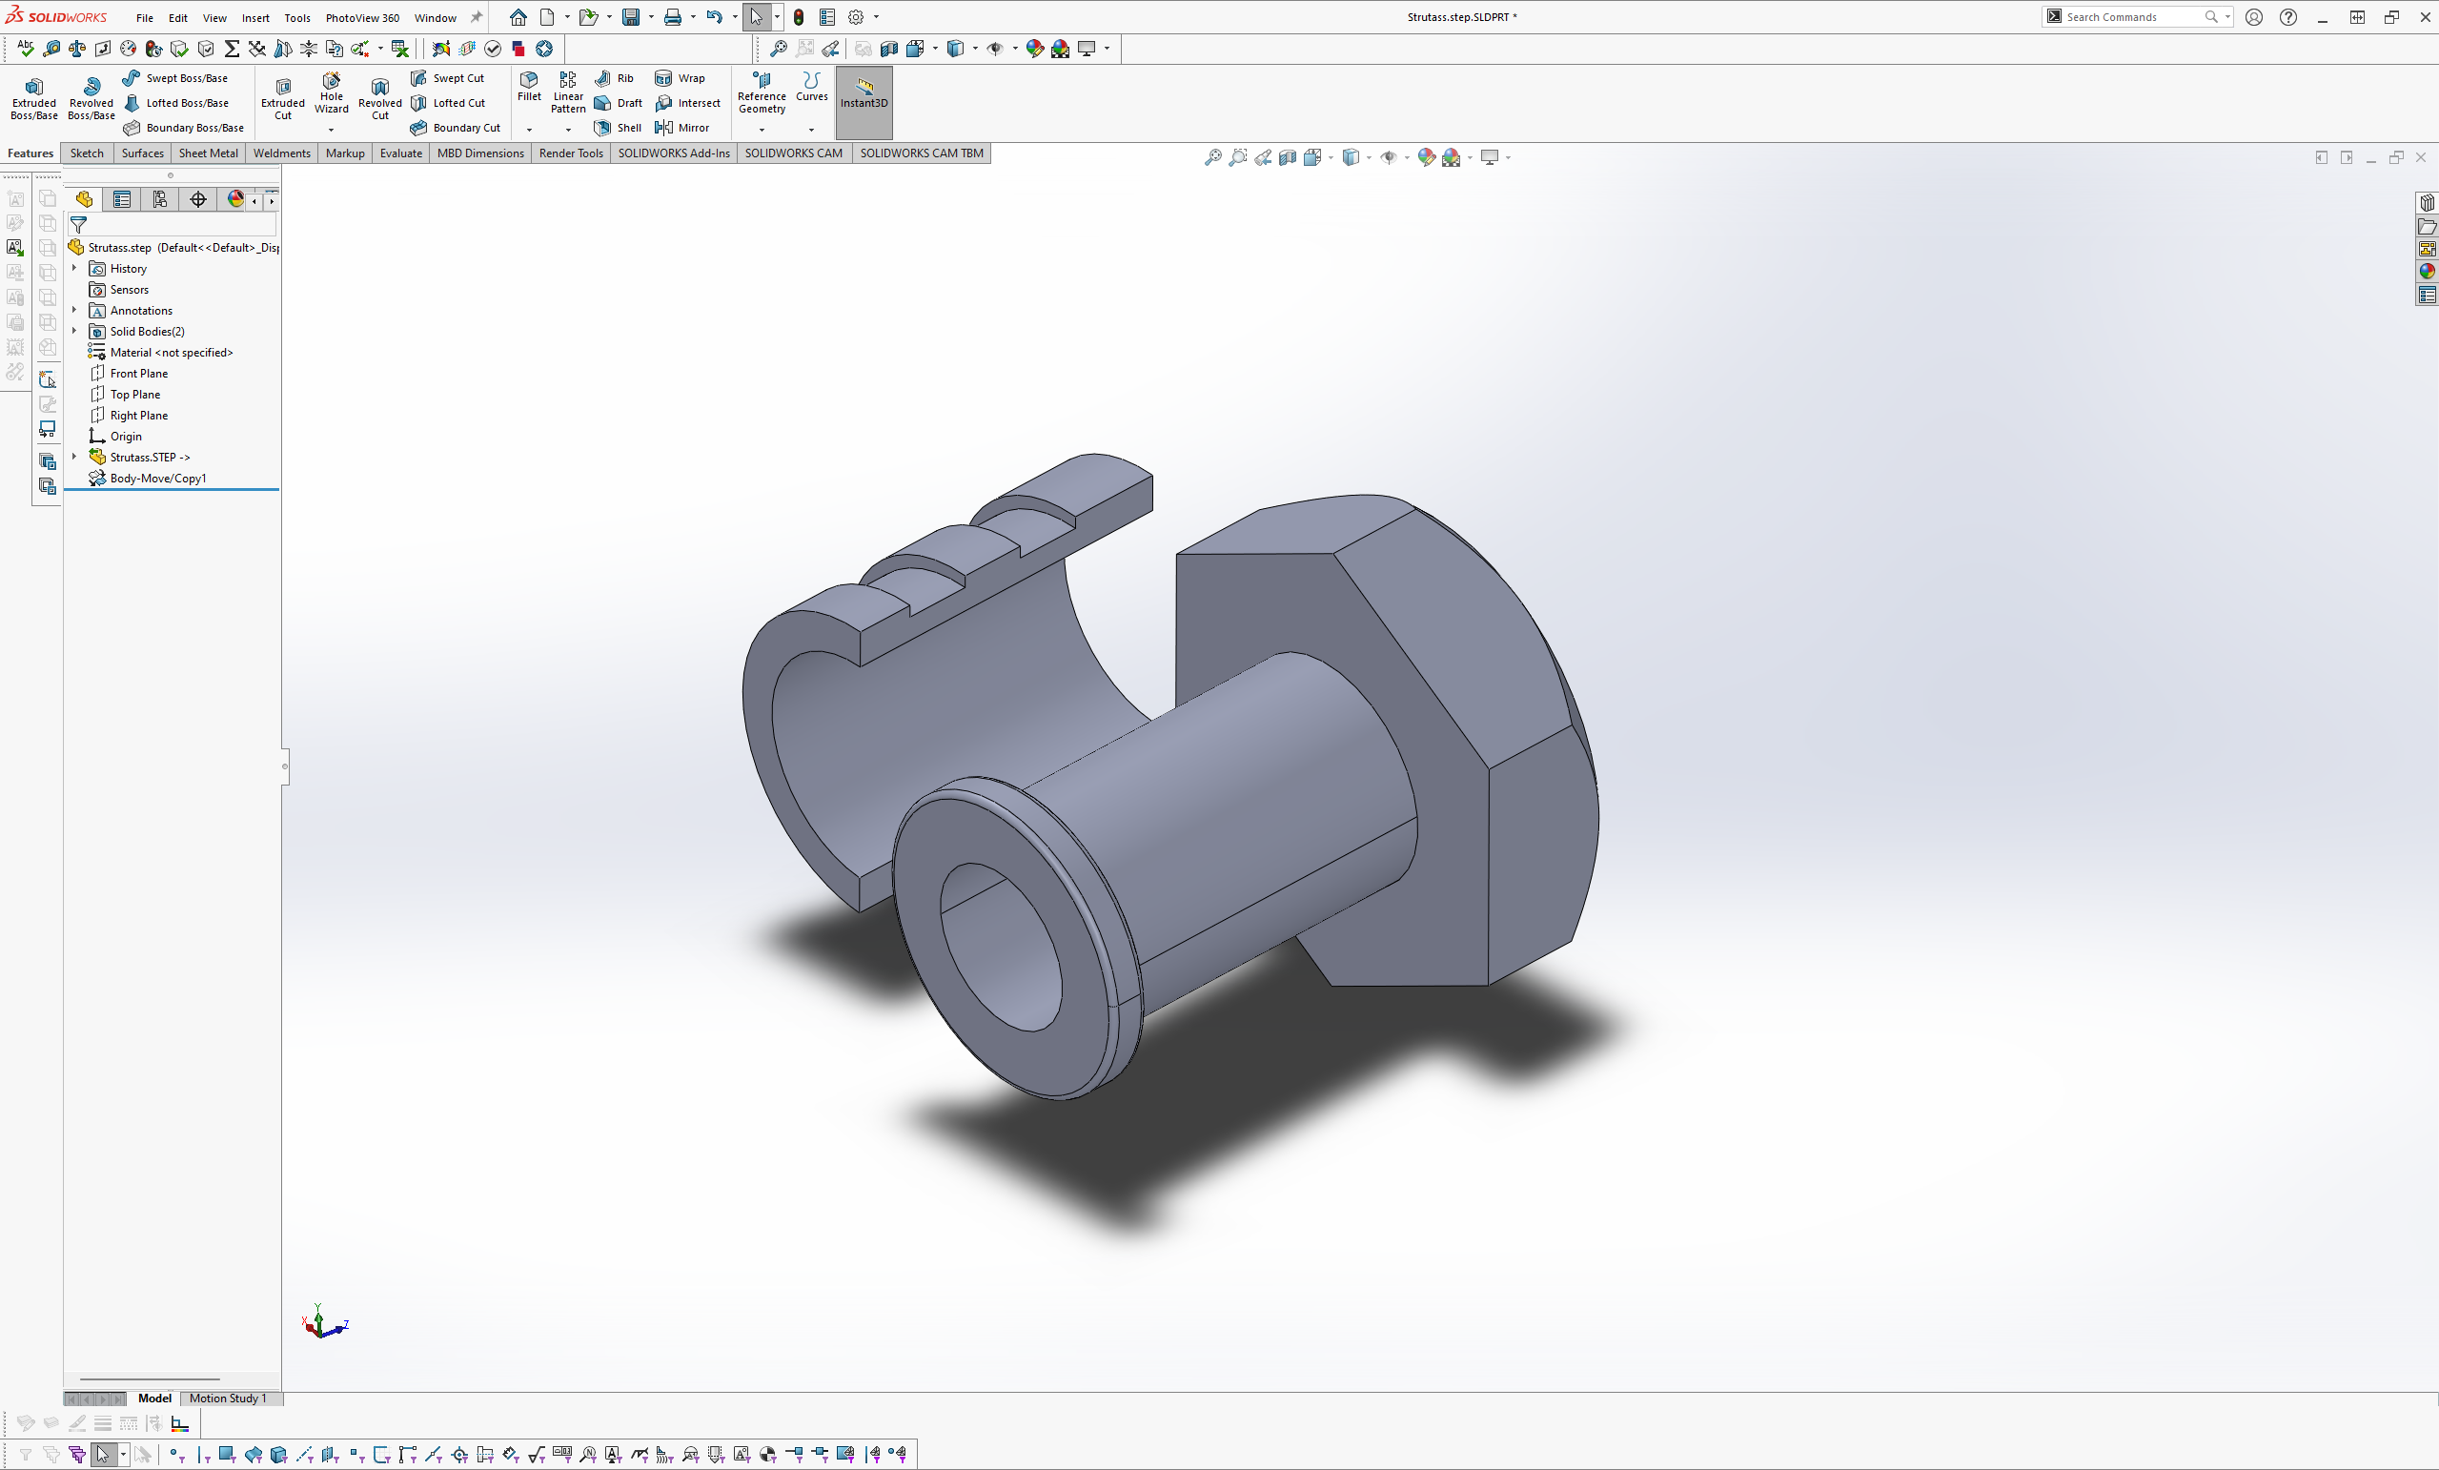This screenshot has width=2439, height=1470.
Task: Select the Intersect tool
Action: tap(688, 103)
